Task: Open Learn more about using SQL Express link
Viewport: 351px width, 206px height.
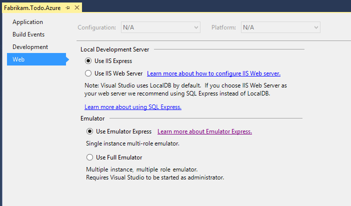Action: click(x=133, y=107)
